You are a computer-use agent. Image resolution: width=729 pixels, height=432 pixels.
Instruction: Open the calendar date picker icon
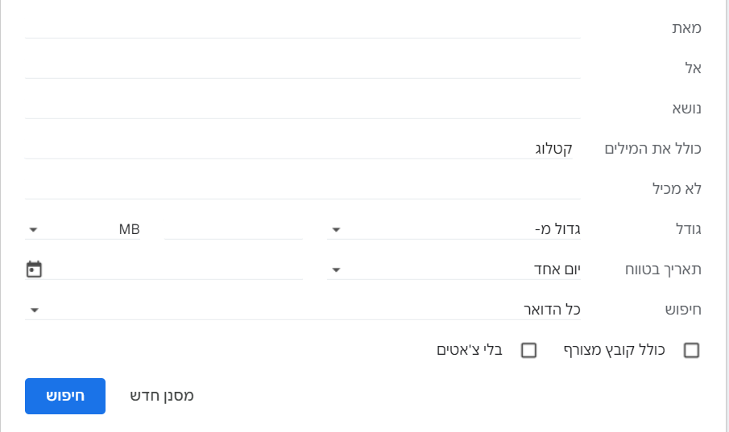click(x=34, y=269)
